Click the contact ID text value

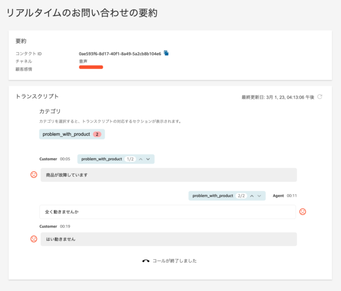click(120, 54)
